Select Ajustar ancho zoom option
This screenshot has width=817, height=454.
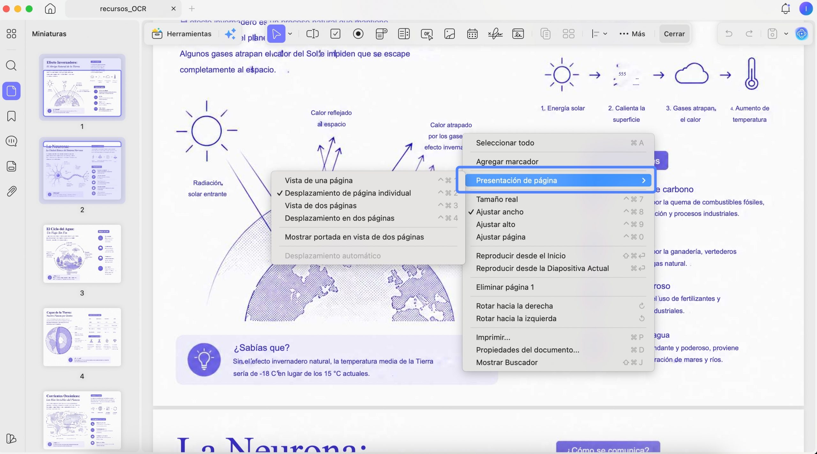(558, 212)
